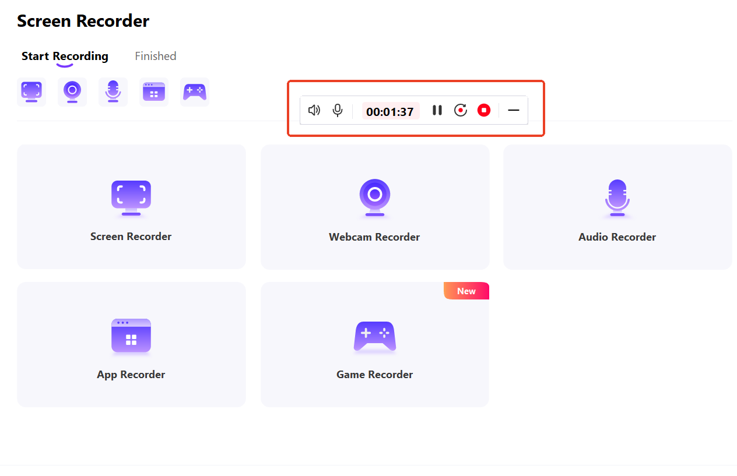Click the large gamepad icon above Game Recorder
Viewport: 737px width, 476px height.
click(x=375, y=337)
